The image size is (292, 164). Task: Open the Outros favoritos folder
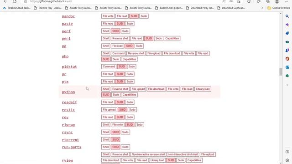(x=279, y=8)
